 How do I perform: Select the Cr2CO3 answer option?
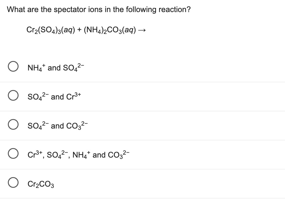tap(13, 183)
